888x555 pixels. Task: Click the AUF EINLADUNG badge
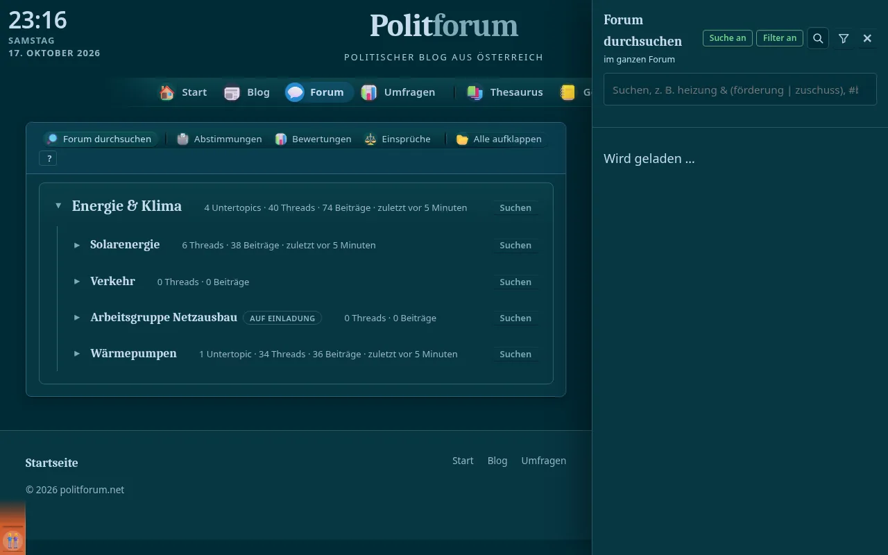(x=282, y=318)
